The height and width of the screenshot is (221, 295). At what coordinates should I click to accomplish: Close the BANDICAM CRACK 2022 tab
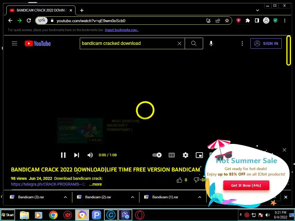pyautogui.click(x=71, y=10)
